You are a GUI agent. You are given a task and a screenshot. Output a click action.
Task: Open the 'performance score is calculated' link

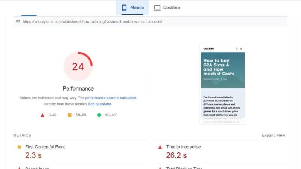(x=111, y=98)
